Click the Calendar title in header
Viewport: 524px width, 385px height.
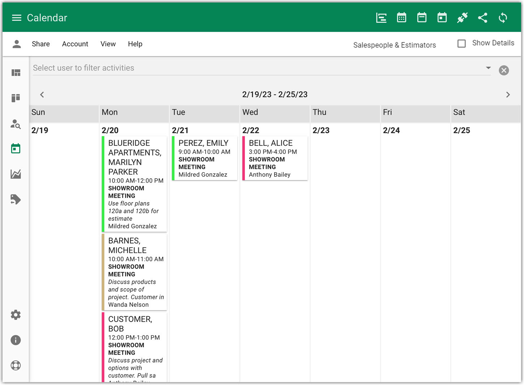point(47,18)
